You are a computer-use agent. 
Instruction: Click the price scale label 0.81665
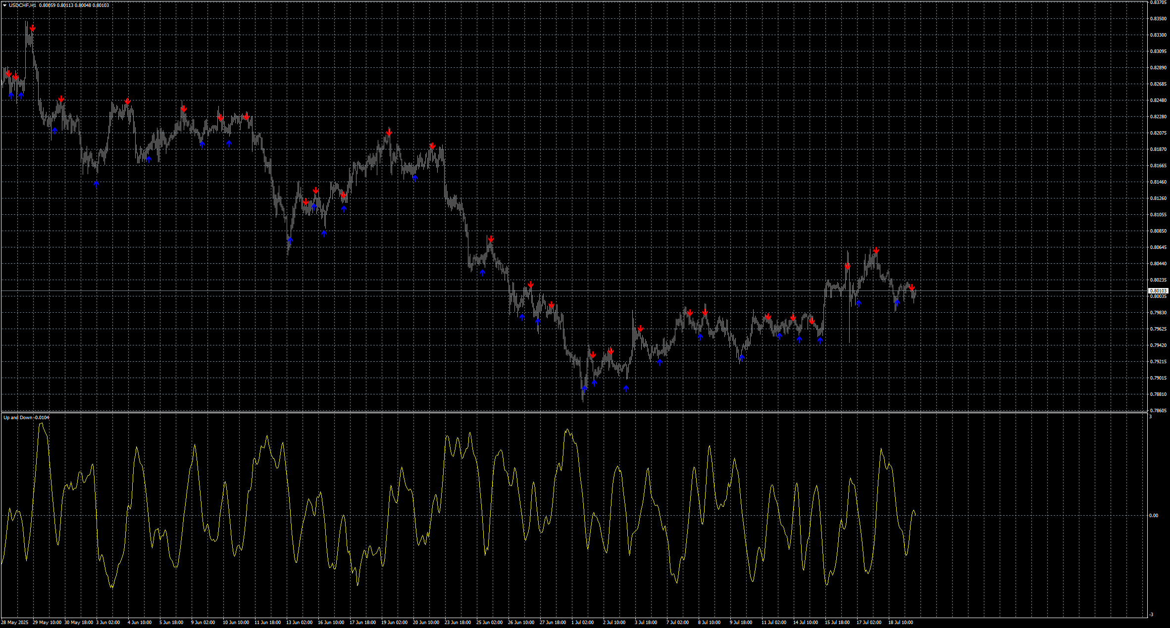[1157, 166]
